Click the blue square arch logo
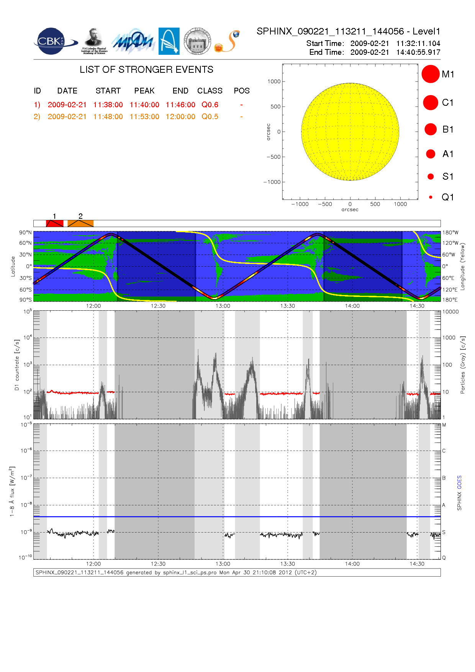 click(x=169, y=41)
